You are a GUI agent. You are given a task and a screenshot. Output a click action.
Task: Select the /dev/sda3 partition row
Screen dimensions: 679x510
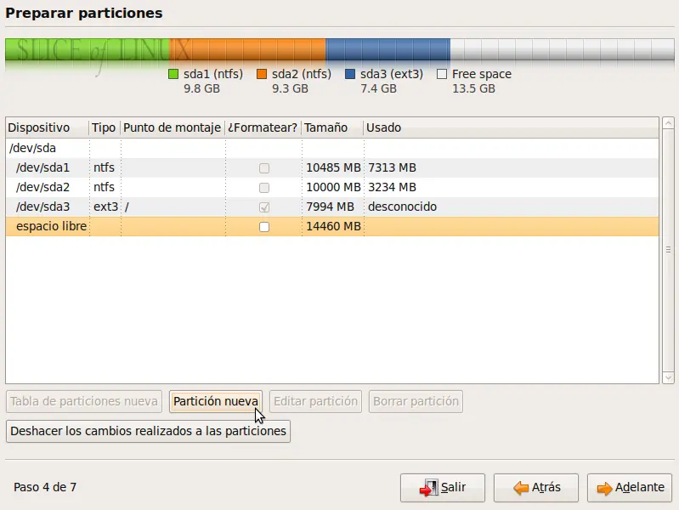pos(332,207)
